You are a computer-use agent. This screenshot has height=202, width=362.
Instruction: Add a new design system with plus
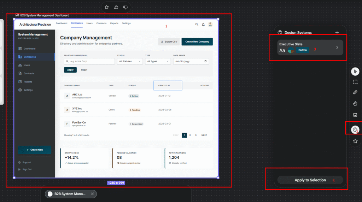(x=337, y=32)
